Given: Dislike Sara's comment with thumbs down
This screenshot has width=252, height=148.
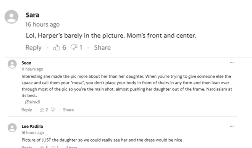Looking at the screenshot, I should coord(74,47).
